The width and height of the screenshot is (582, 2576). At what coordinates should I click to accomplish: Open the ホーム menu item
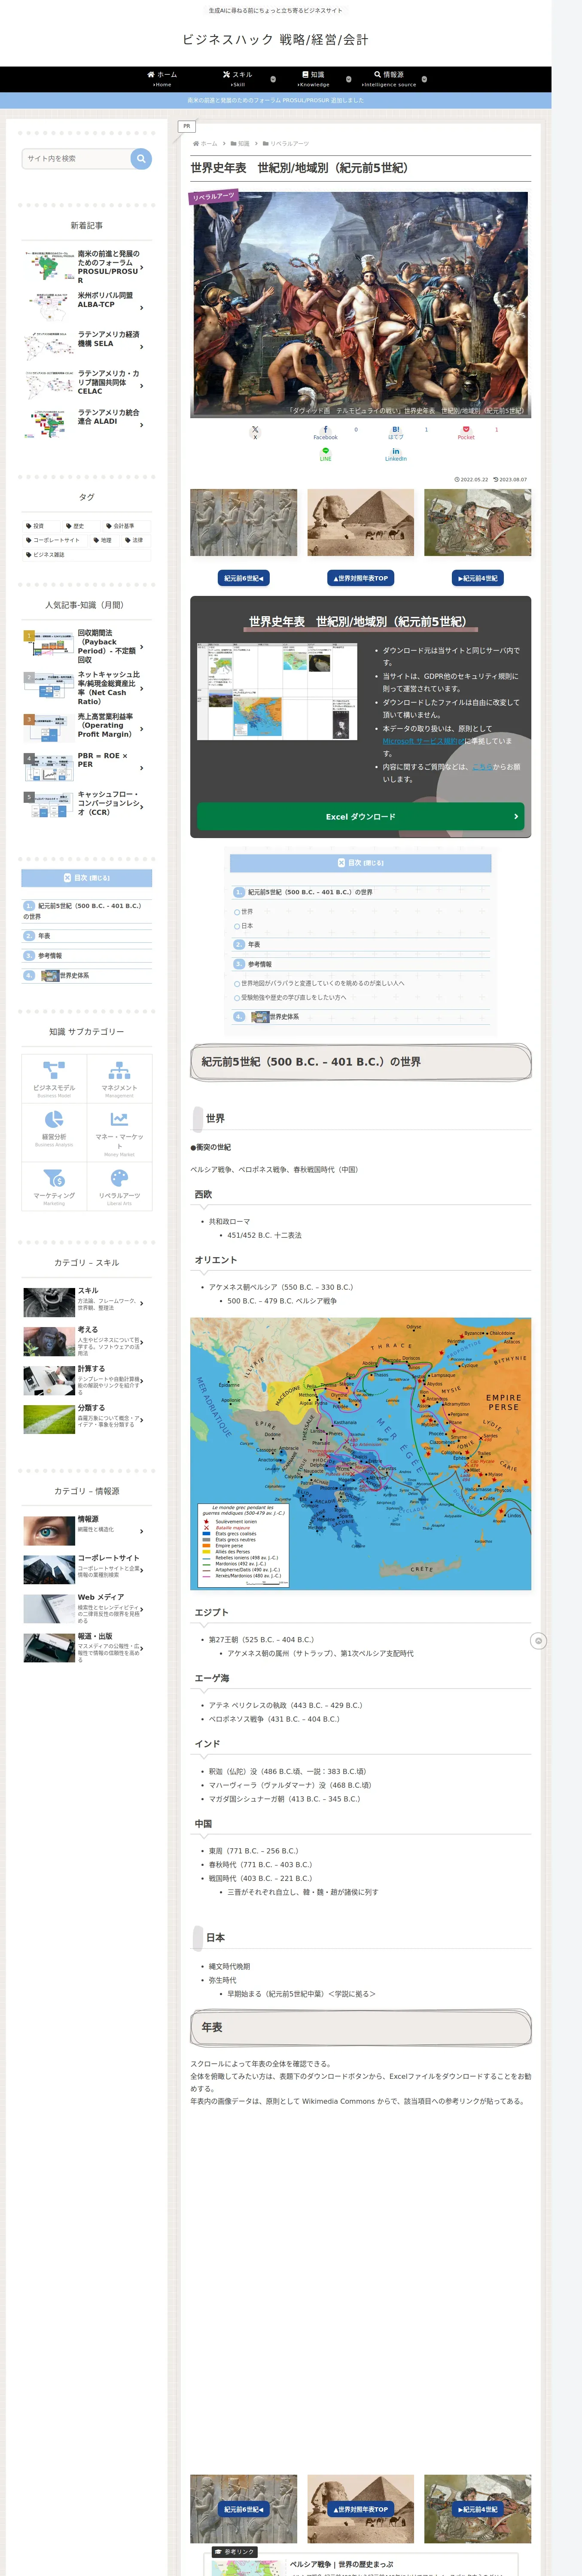click(x=162, y=79)
